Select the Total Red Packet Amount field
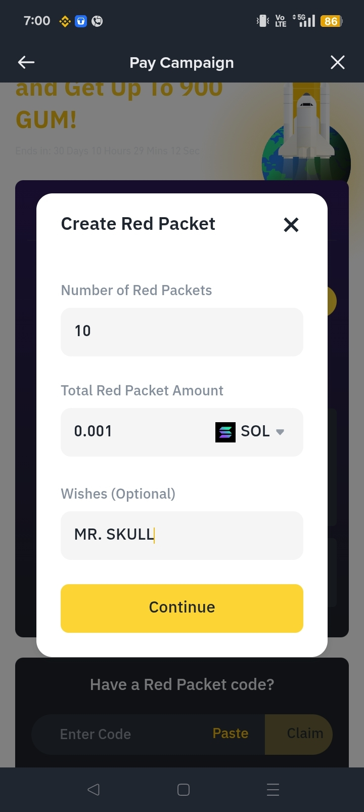The height and width of the screenshot is (812, 364). pos(136,432)
